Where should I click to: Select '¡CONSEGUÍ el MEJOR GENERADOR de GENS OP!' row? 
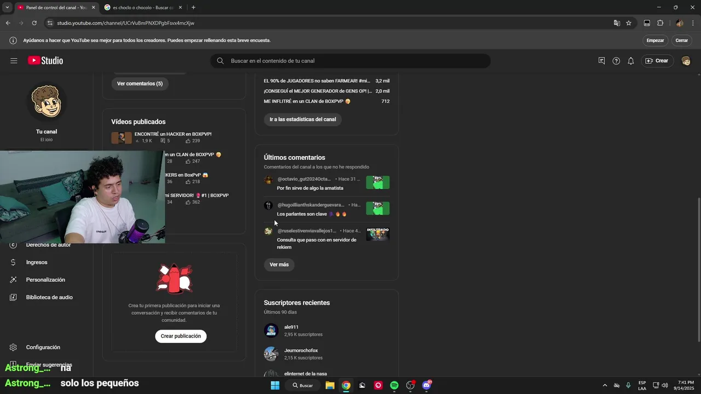coord(326,91)
